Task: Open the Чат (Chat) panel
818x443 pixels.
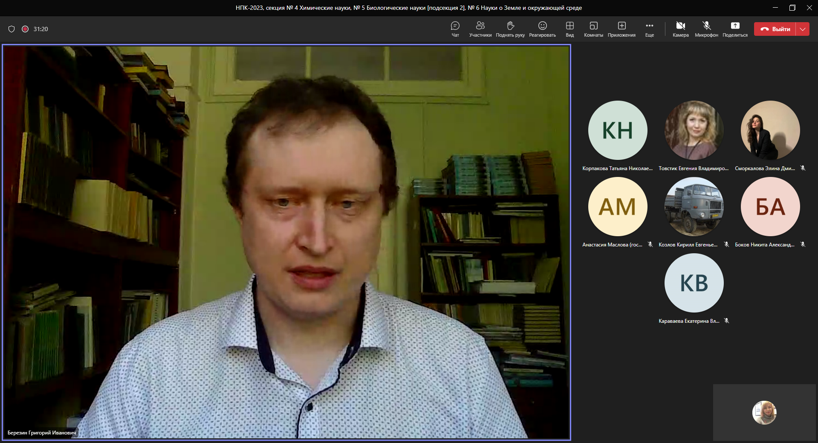Action: coord(455,29)
